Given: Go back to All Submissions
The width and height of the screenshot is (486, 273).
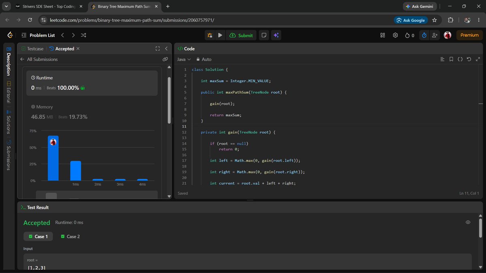Looking at the screenshot, I should tap(39, 59).
